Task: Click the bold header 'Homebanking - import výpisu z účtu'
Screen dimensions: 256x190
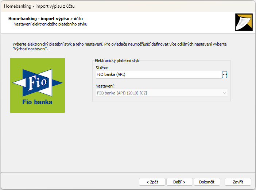Action: (x=48, y=19)
